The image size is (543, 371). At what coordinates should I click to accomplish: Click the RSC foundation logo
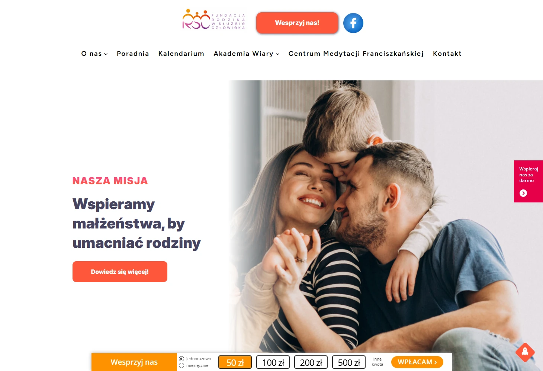click(213, 20)
